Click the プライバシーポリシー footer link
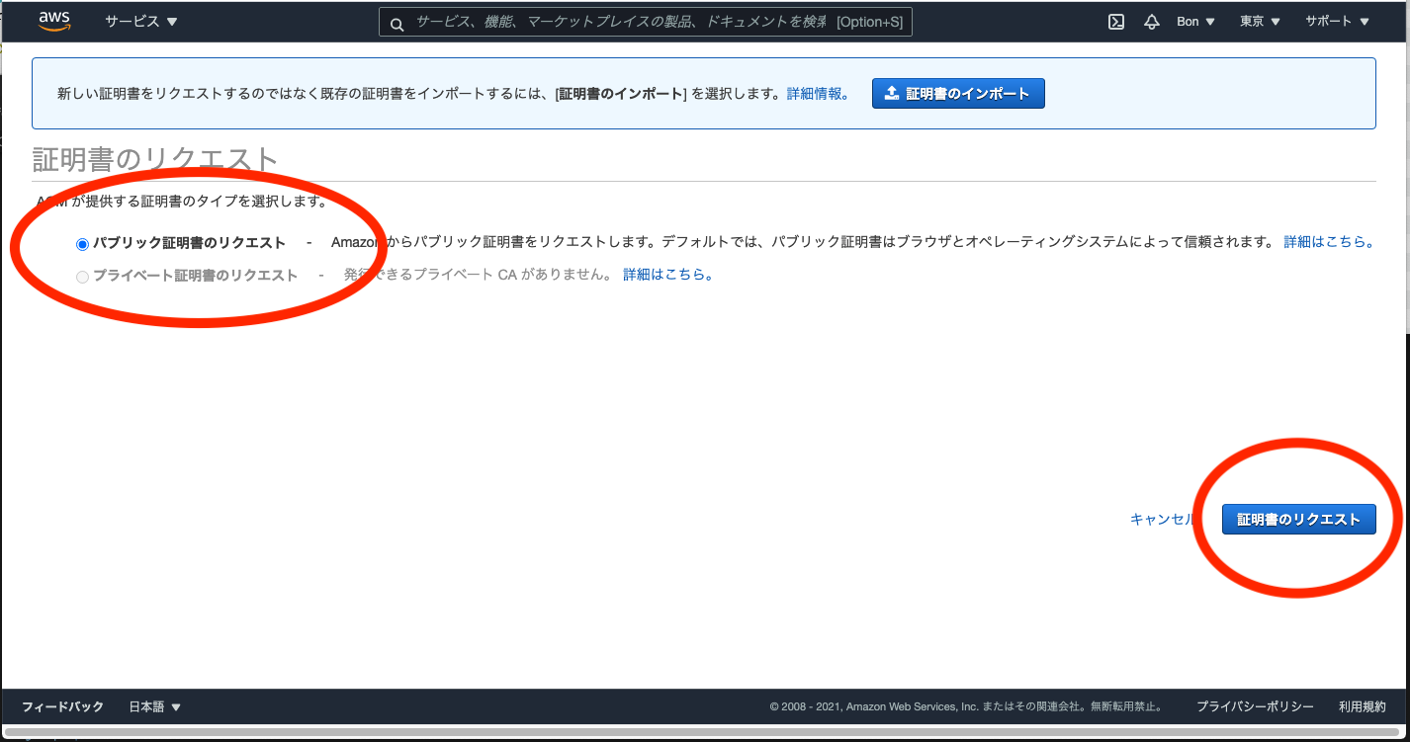The height and width of the screenshot is (742, 1410). pos(1254,706)
